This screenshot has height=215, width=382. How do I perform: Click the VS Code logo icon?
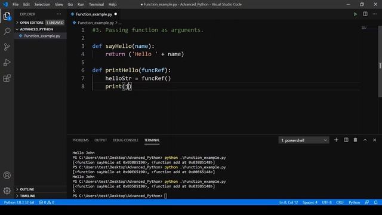pos(5,4)
